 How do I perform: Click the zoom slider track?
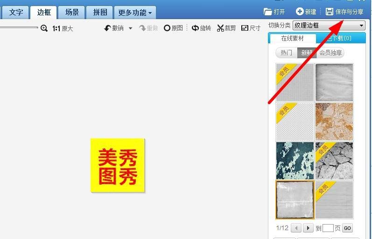tap(19, 27)
